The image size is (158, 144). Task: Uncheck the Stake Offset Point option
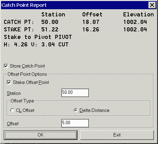coord(9,82)
